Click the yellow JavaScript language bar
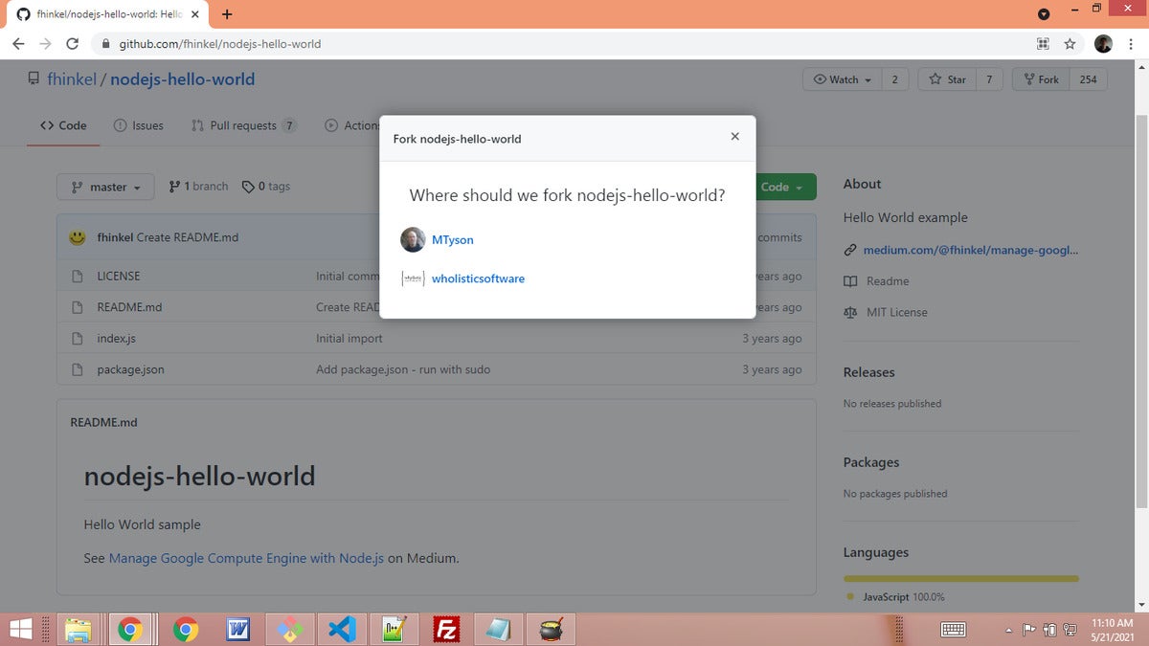The width and height of the screenshot is (1149, 646). pyautogui.click(x=961, y=578)
